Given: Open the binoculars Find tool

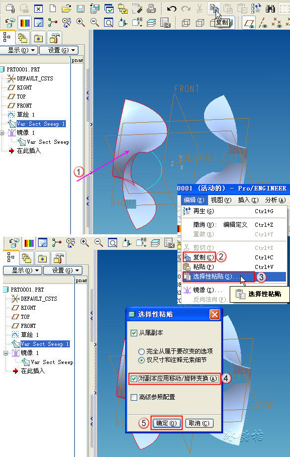Looking at the screenshot, I should (270, 9).
